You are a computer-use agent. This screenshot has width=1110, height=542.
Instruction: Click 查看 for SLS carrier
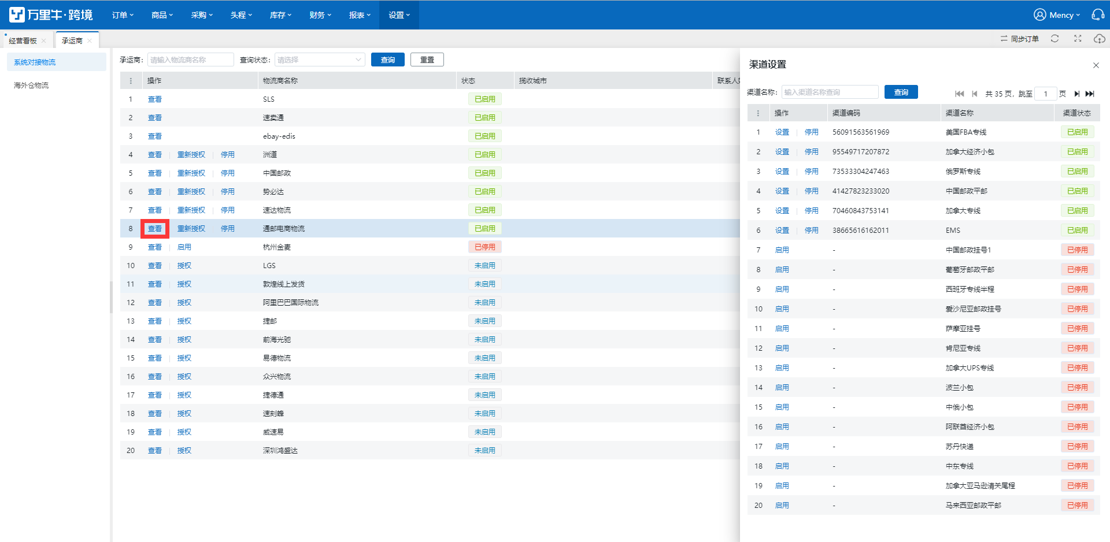point(155,99)
